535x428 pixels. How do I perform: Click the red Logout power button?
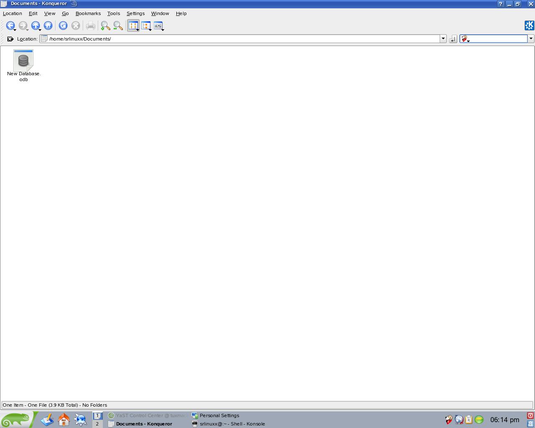pos(530,415)
